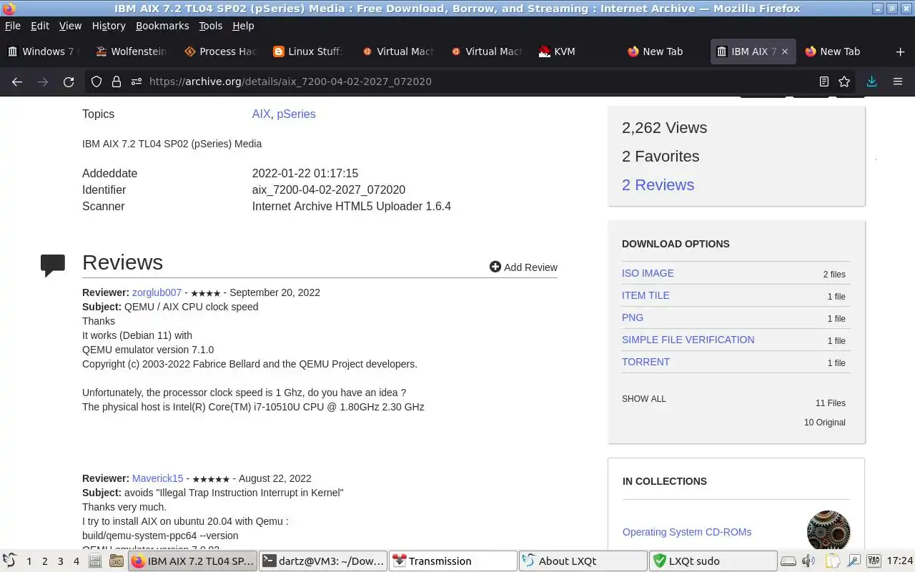Open the LXQt main application menu

point(9,561)
